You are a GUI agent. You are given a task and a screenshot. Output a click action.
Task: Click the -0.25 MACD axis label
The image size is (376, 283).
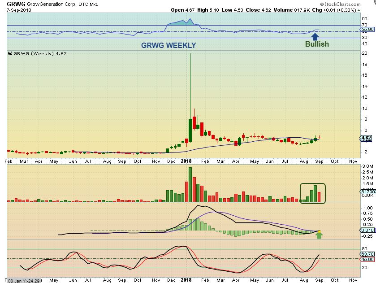point(367,236)
